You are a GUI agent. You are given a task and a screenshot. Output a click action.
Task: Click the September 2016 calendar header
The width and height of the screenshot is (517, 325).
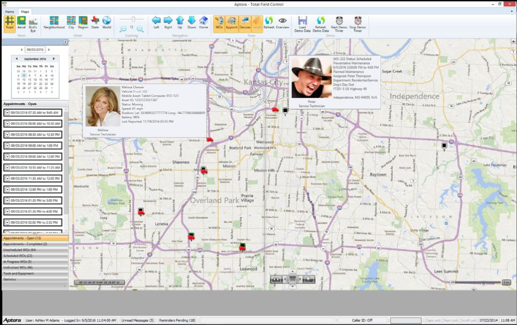[35, 59]
